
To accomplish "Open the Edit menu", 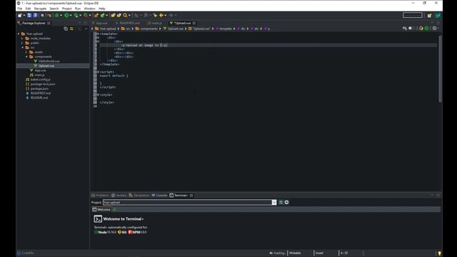I will [28, 9].
